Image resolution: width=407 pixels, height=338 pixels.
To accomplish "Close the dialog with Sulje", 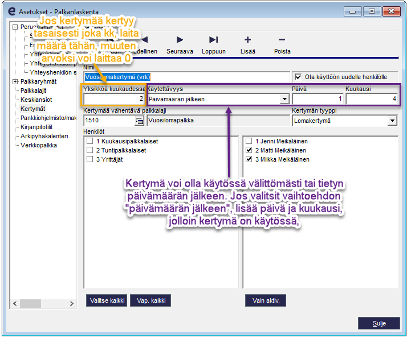I will click(379, 323).
